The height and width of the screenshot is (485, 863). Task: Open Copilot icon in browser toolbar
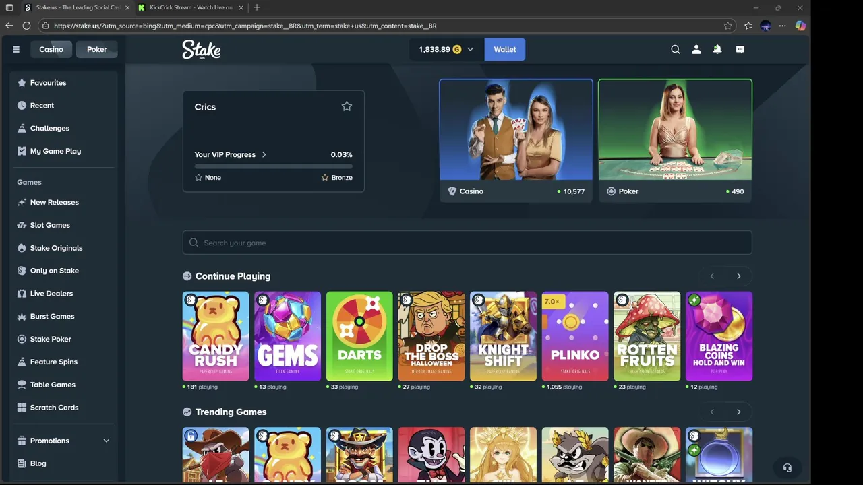point(800,26)
